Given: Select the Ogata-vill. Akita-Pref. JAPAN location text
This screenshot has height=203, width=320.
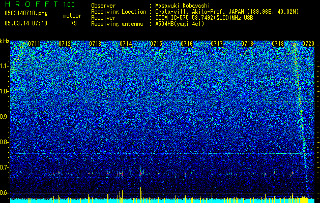Looking at the screenshot, I should [x=227, y=12].
